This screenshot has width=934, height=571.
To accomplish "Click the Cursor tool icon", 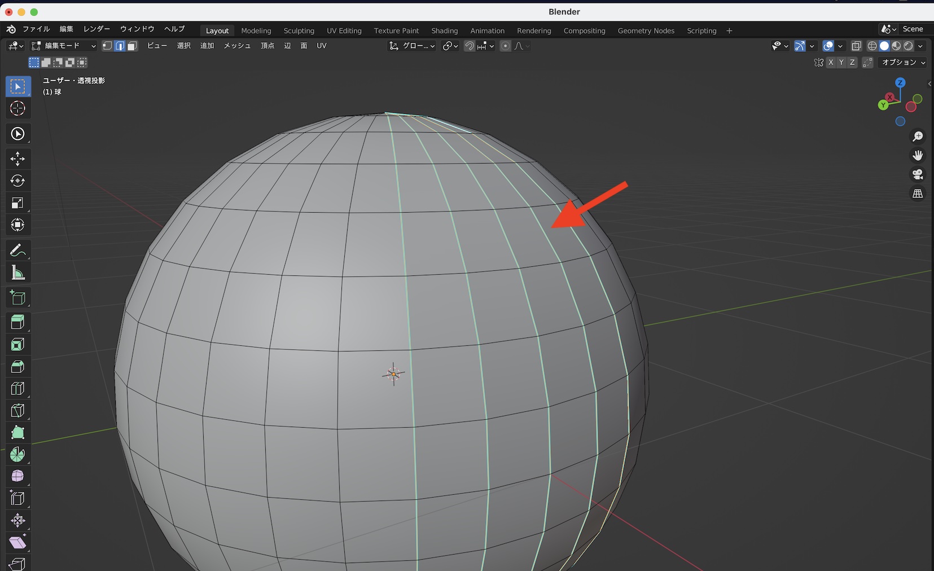I will click(x=17, y=108).
